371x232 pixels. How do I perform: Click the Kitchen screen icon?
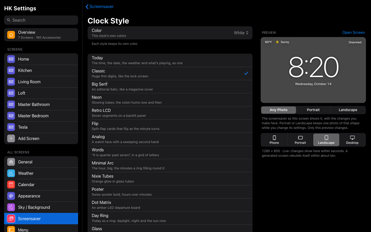tap(11, 70)
